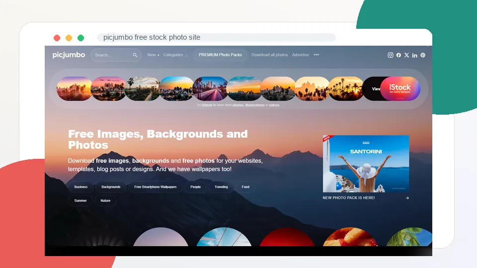Screen dimensions: 477x268
Task: Open the X (Twitter) icon
Action: click(407, 55)
